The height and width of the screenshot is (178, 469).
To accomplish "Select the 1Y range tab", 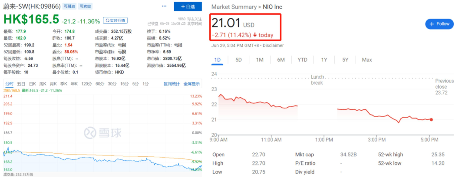I will [324, 60].
